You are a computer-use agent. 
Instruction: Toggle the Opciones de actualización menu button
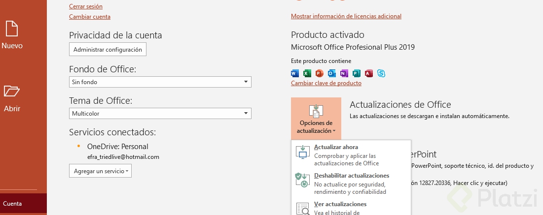316,118
